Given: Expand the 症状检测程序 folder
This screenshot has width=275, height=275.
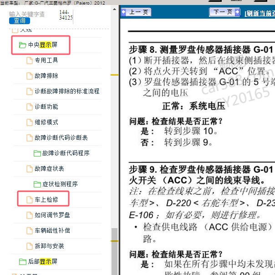Looking at the screenshot, I should tap(60, 184).
